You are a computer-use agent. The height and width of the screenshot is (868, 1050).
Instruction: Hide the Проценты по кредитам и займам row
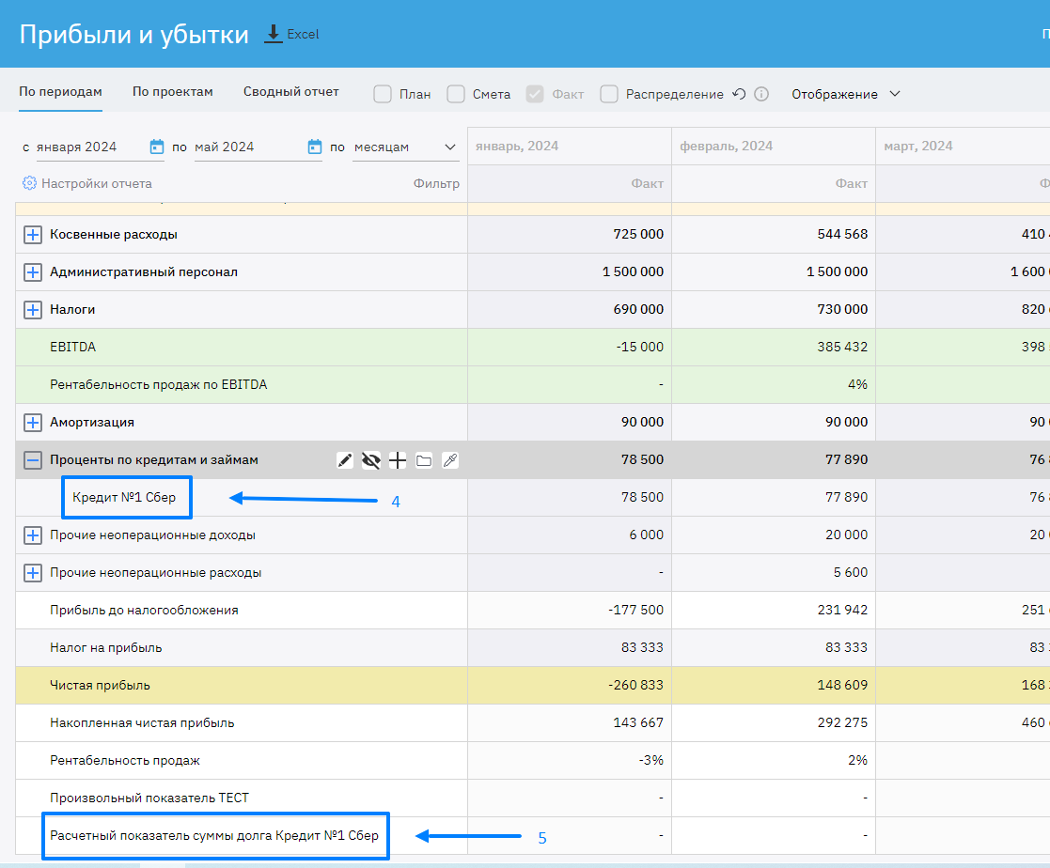click(x=371, y=460)
